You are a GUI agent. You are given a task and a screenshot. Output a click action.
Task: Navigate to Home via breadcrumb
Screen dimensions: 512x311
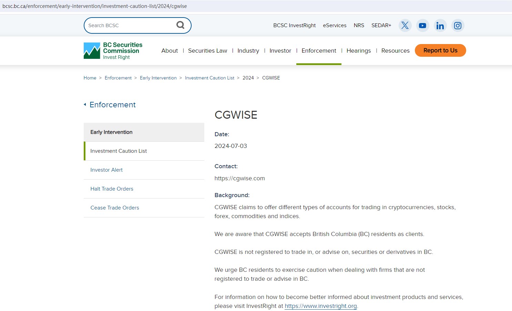pyautogui.click(x=90, y=78)
